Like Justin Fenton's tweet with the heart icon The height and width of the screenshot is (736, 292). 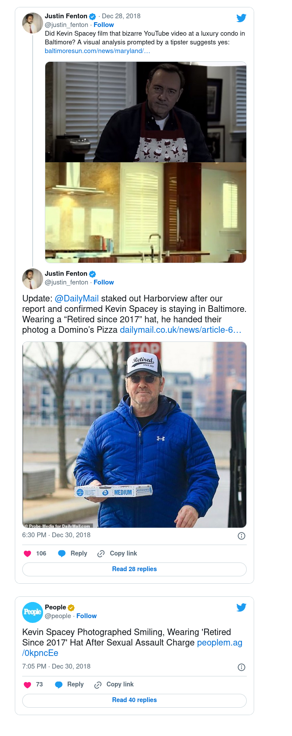click(x=27, y=553)
